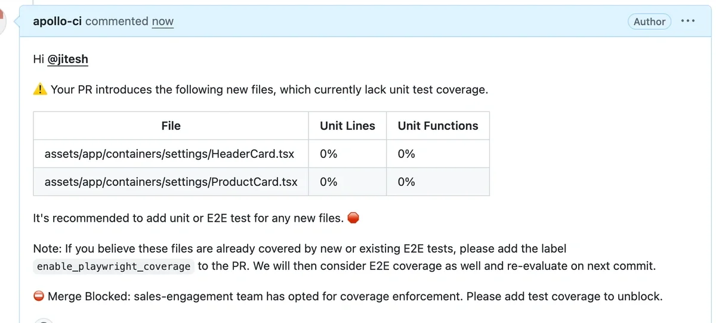Click the enable_playwright_coverage code label
The width and height of the screenshot is (716, 323).
[x=114, y=266]
